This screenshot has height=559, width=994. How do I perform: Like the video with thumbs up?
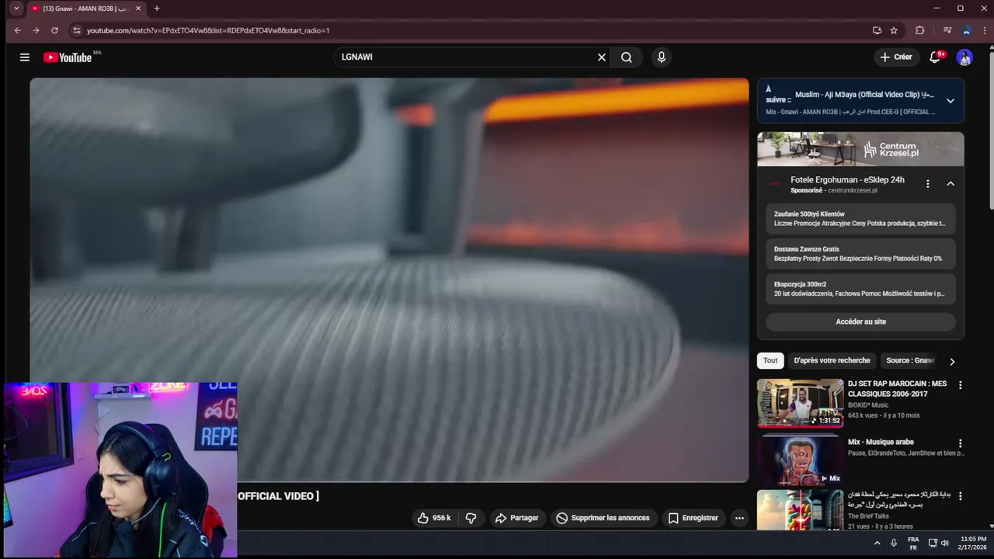point(434,518)
